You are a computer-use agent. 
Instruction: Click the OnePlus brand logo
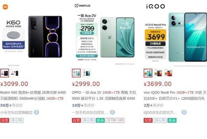(82, 6)
